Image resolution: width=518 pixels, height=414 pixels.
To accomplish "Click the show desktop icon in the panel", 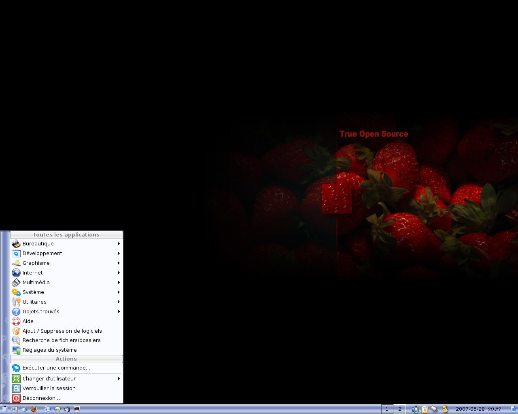I will [15, 409].
